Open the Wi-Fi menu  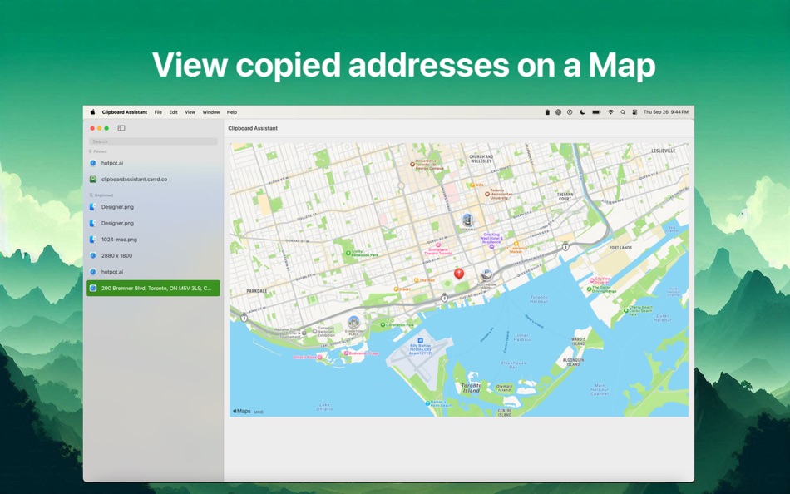(610, 112)
